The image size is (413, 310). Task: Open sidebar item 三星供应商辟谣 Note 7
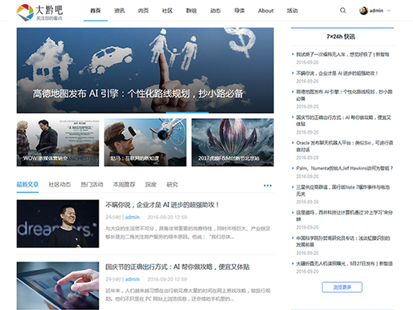[343, 191]
